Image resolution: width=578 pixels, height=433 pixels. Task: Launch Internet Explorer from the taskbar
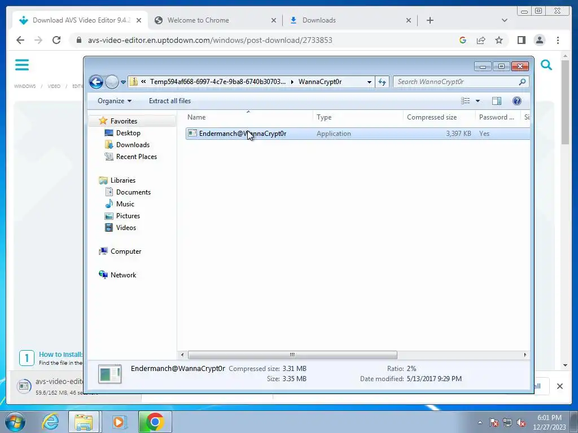click(50, 422)
